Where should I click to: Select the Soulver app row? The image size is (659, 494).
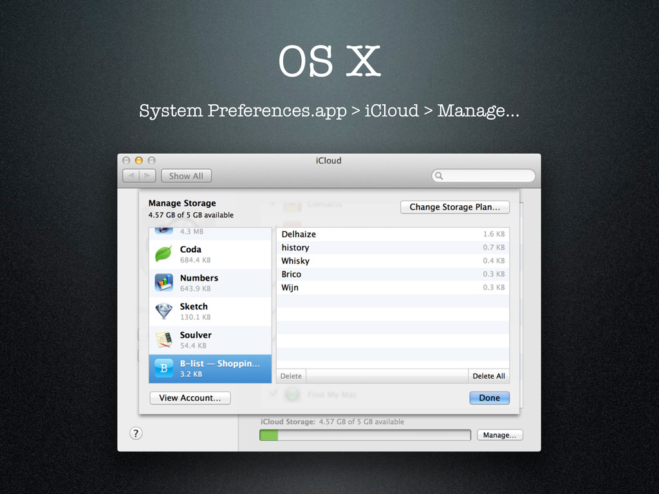click(210, 340)
